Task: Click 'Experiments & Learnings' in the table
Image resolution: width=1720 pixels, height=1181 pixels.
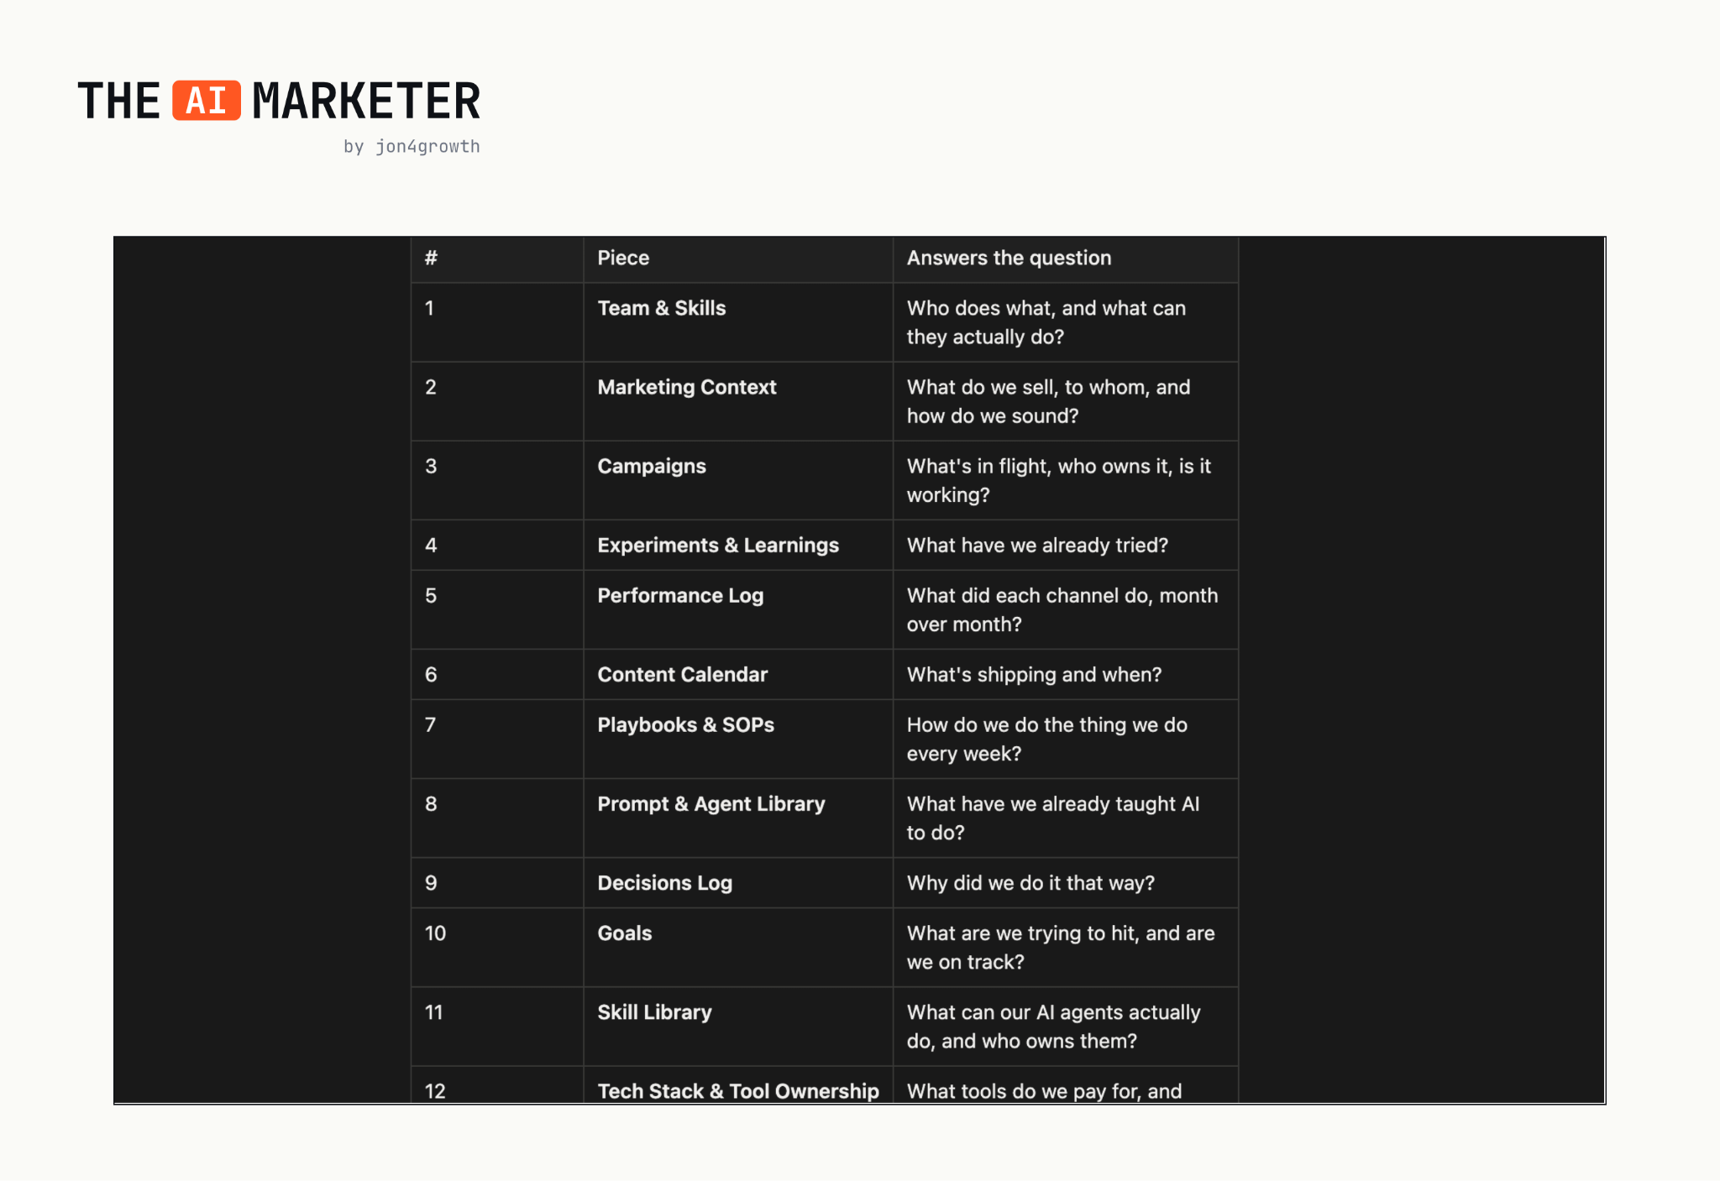Action: 718,546
